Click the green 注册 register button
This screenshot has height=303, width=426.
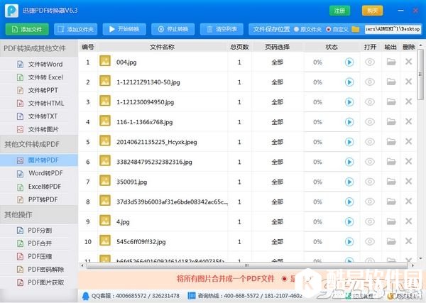pyautogui.click(x=339, y=11)
